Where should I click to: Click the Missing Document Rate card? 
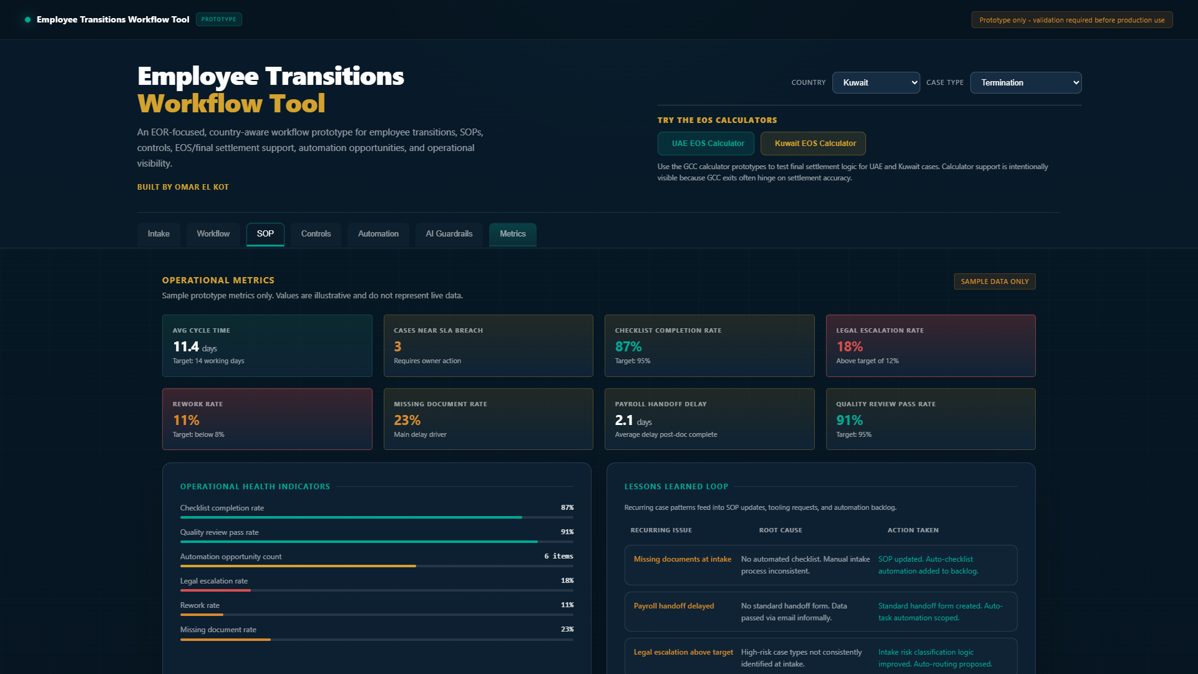point(488,419)
